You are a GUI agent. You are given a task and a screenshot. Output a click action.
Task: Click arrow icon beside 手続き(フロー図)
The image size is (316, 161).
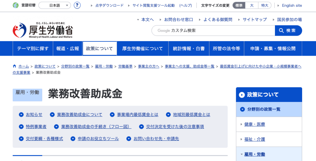pyautogui.click(x=56, y=127)
